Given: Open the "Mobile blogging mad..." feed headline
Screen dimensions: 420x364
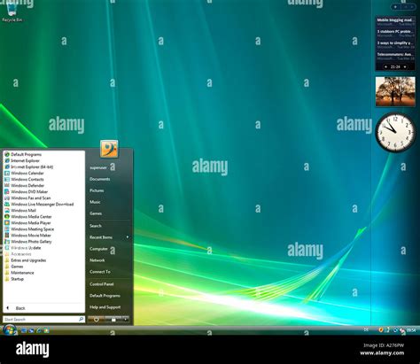Looking at the screenshot, I should click(395, 20).
